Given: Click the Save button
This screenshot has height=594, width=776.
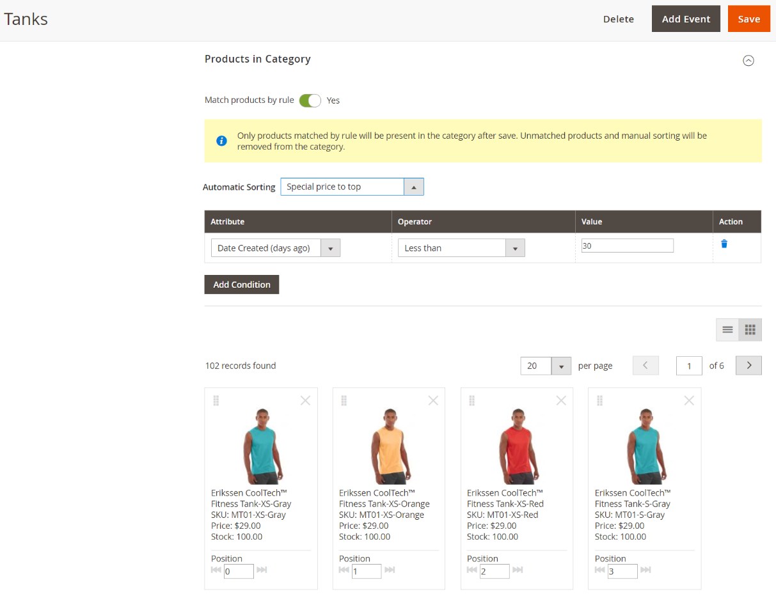Looking at the screenshot, I should click(749, 19).
